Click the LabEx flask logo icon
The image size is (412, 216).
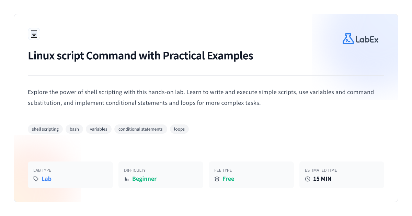[348, 39]
